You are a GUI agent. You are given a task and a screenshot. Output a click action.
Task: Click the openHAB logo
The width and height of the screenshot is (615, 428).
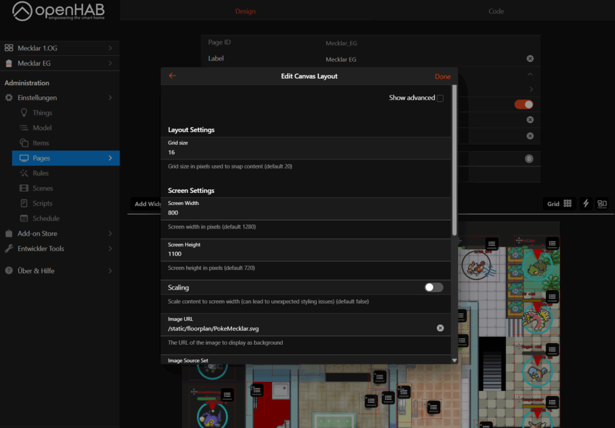(59, 11)
